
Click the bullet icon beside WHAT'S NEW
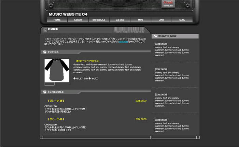tap(155, 36)
